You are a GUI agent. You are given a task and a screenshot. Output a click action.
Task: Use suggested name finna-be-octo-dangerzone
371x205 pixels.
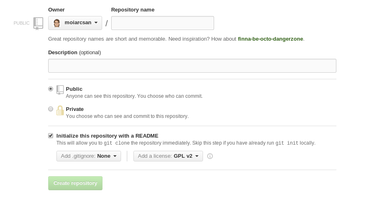(271, 39)
